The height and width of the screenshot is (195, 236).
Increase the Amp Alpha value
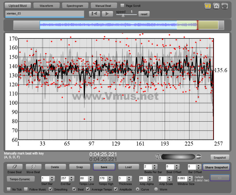coord(150,177)
